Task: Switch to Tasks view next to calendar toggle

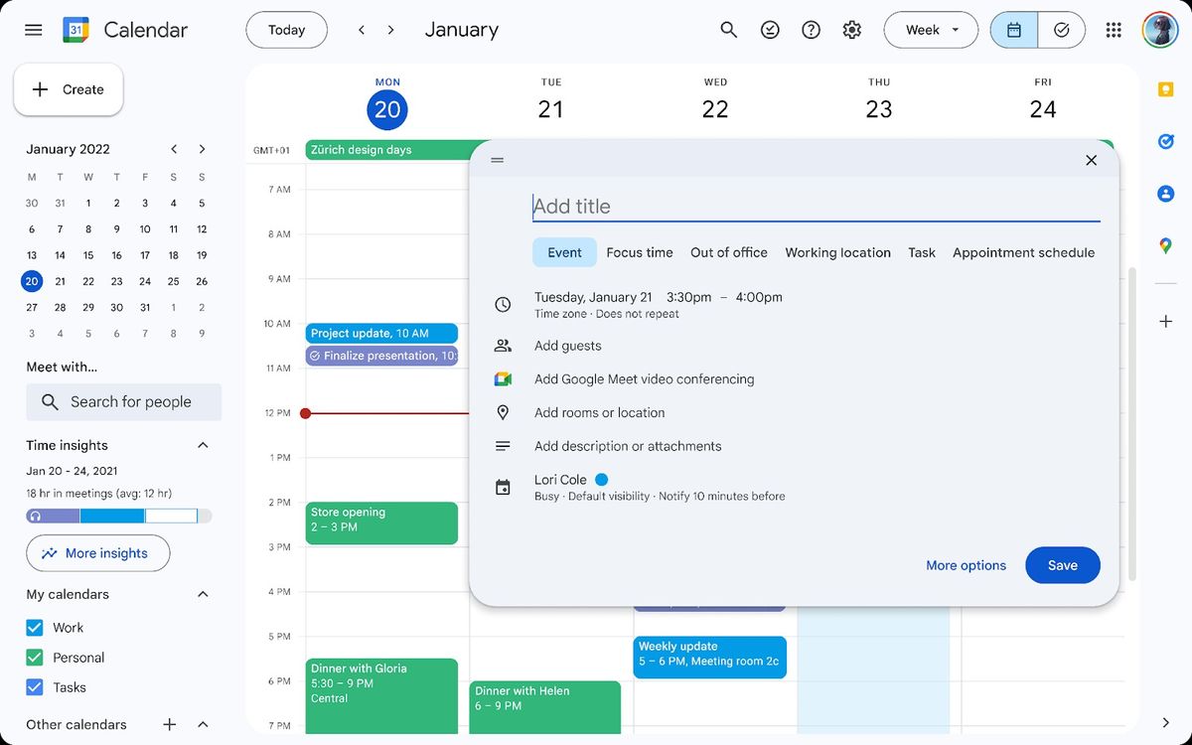Action: click(x=1062, y=30)
